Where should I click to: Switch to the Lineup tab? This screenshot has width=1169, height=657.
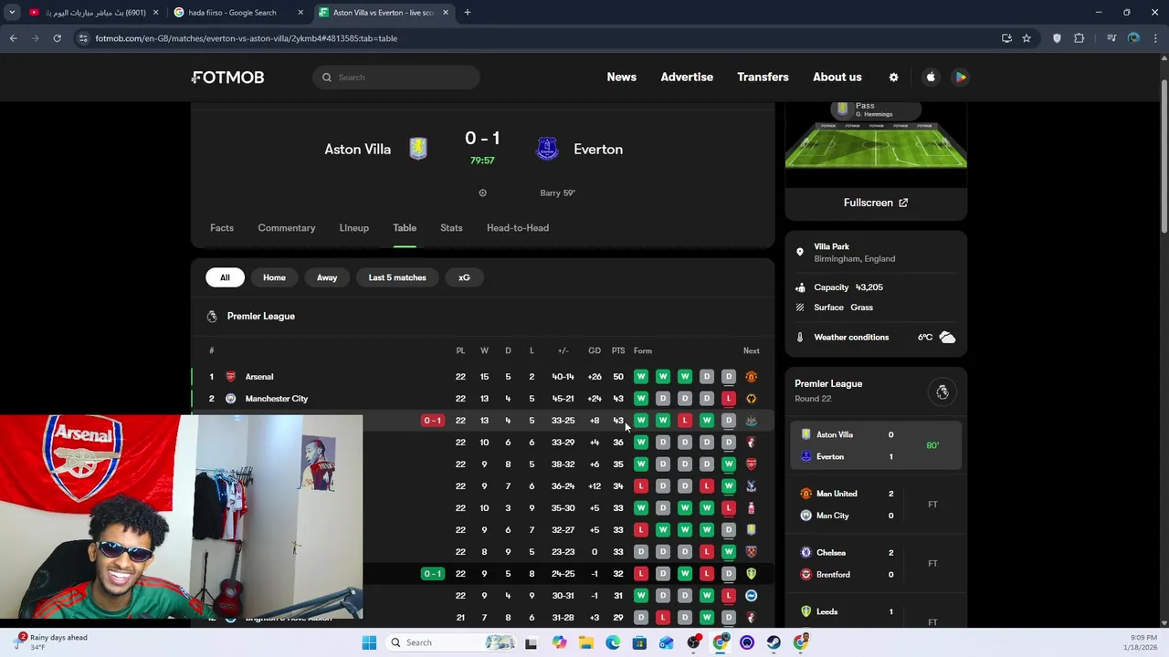[354, 228]
